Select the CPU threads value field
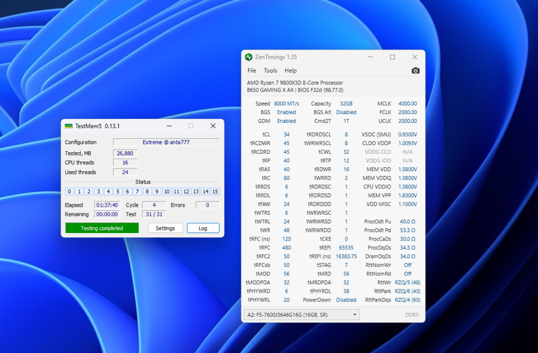 125,163
